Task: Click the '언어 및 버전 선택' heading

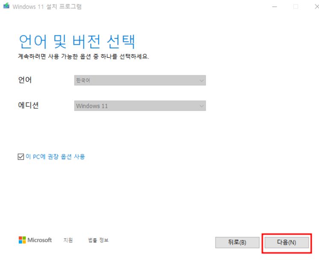Action: click(77, 42)
